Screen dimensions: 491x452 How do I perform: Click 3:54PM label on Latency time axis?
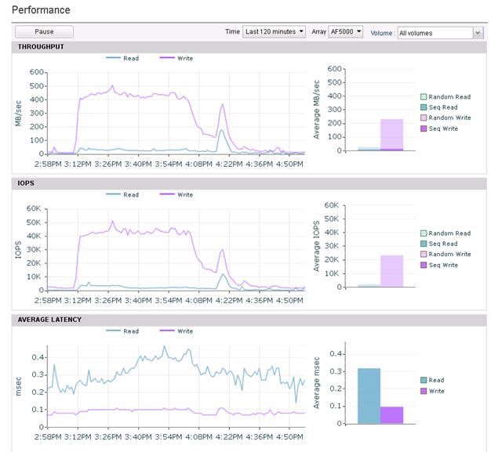pyautogui.click(x=169, y=436)
